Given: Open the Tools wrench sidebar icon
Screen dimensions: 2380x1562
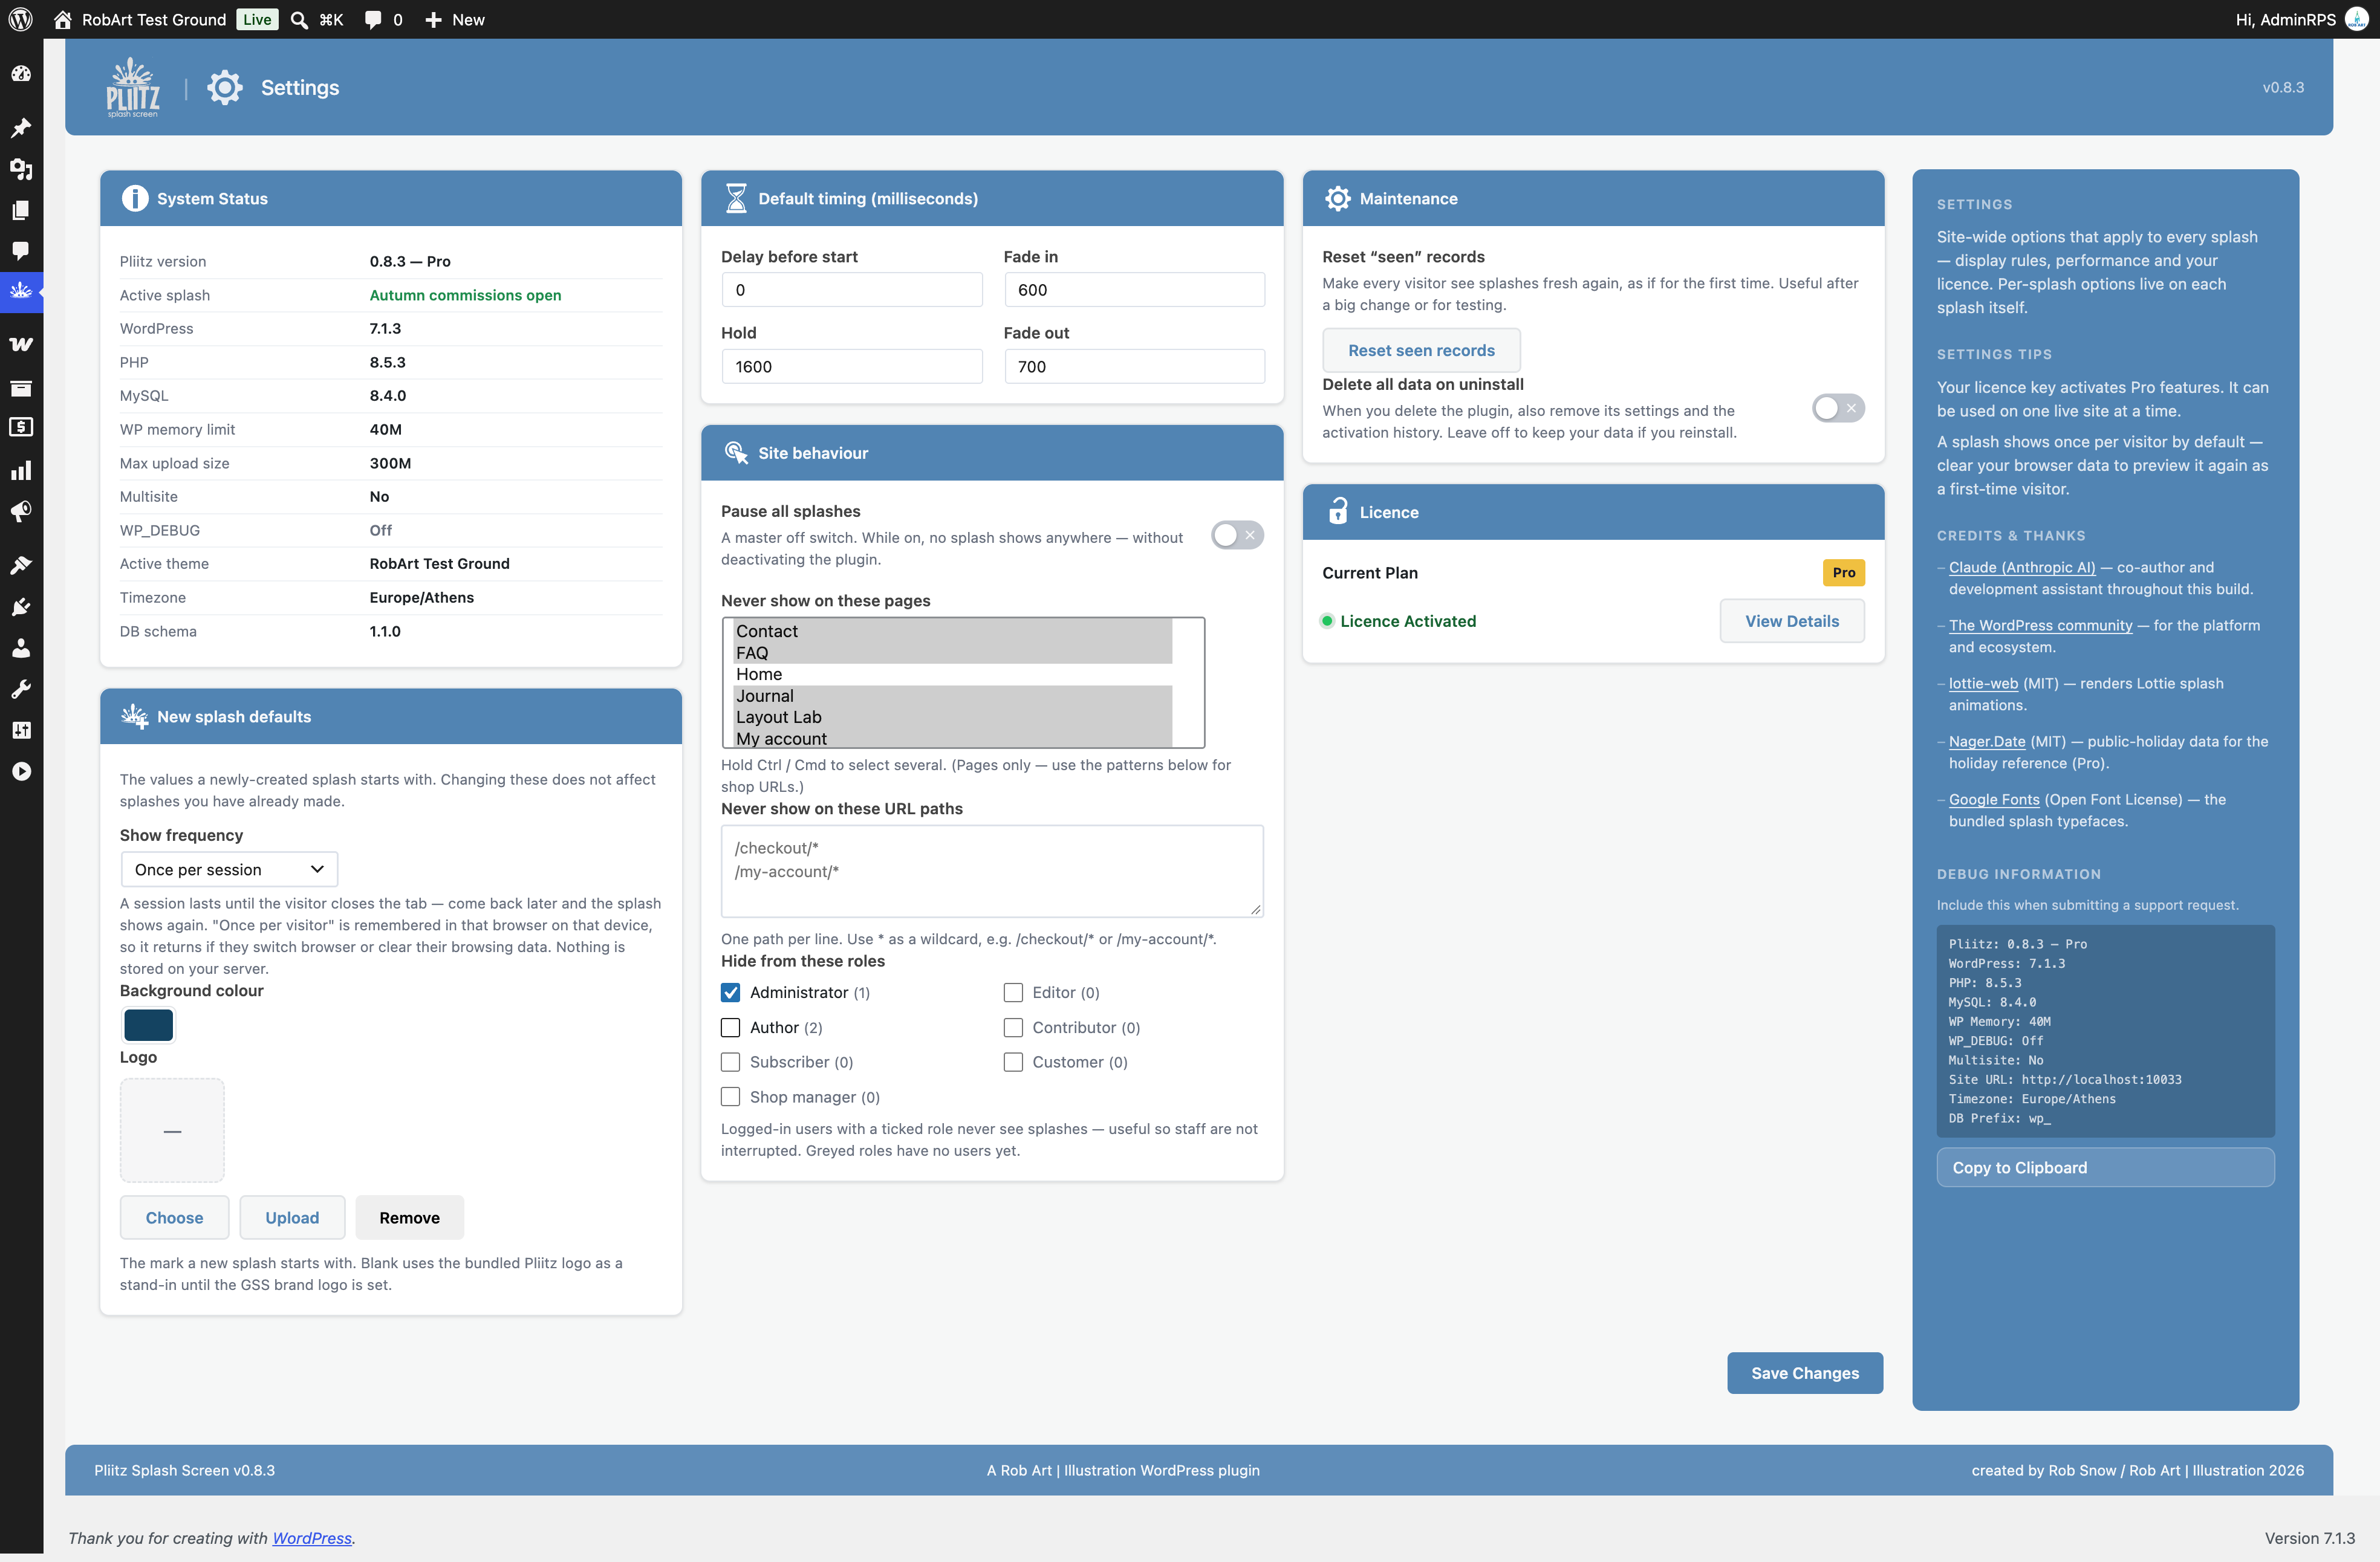Looking at the screenshot, I should [21, 689].
